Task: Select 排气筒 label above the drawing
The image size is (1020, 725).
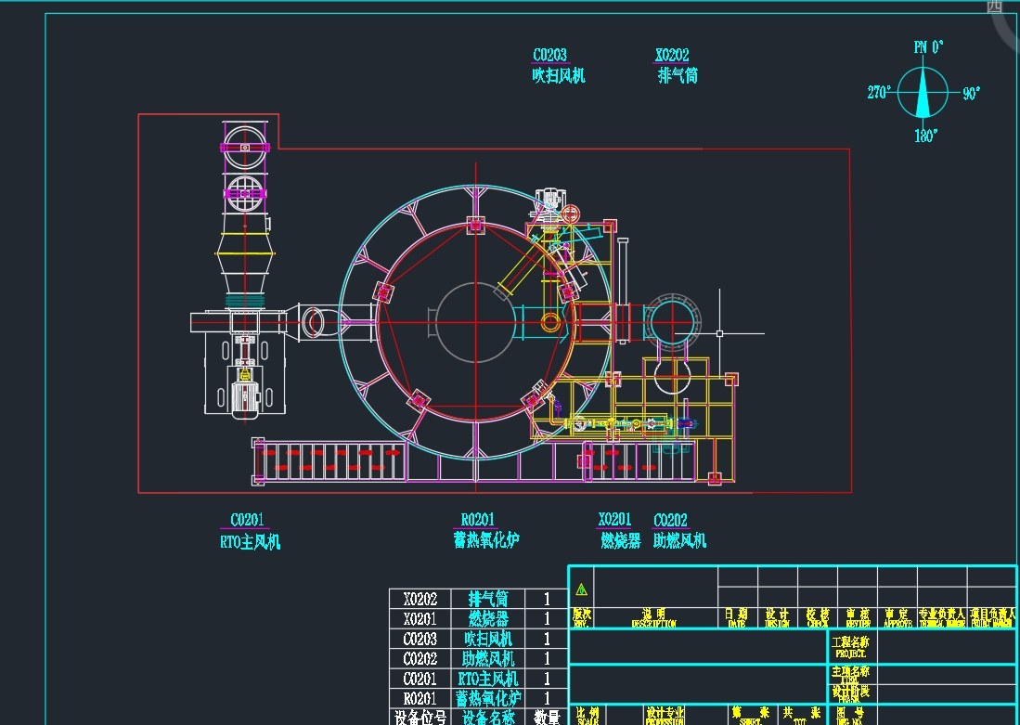Action: click(x=678, y=75)
